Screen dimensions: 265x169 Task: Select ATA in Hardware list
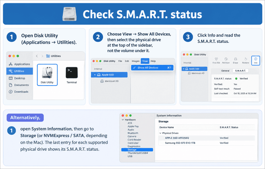[x=130, y=123]
